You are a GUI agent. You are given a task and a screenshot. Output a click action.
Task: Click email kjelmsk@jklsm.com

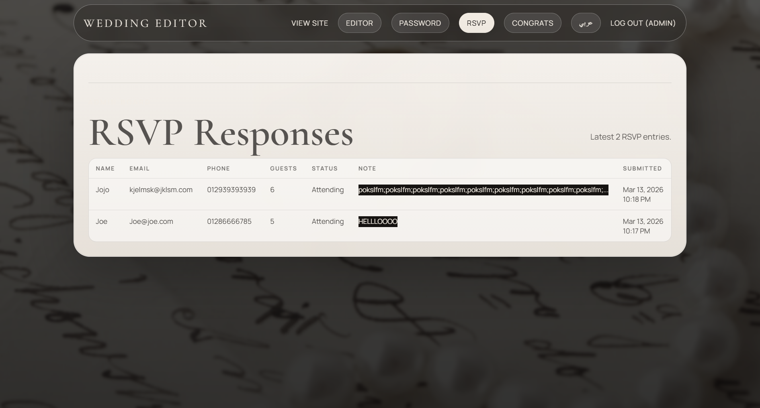[x=161, y=190]
